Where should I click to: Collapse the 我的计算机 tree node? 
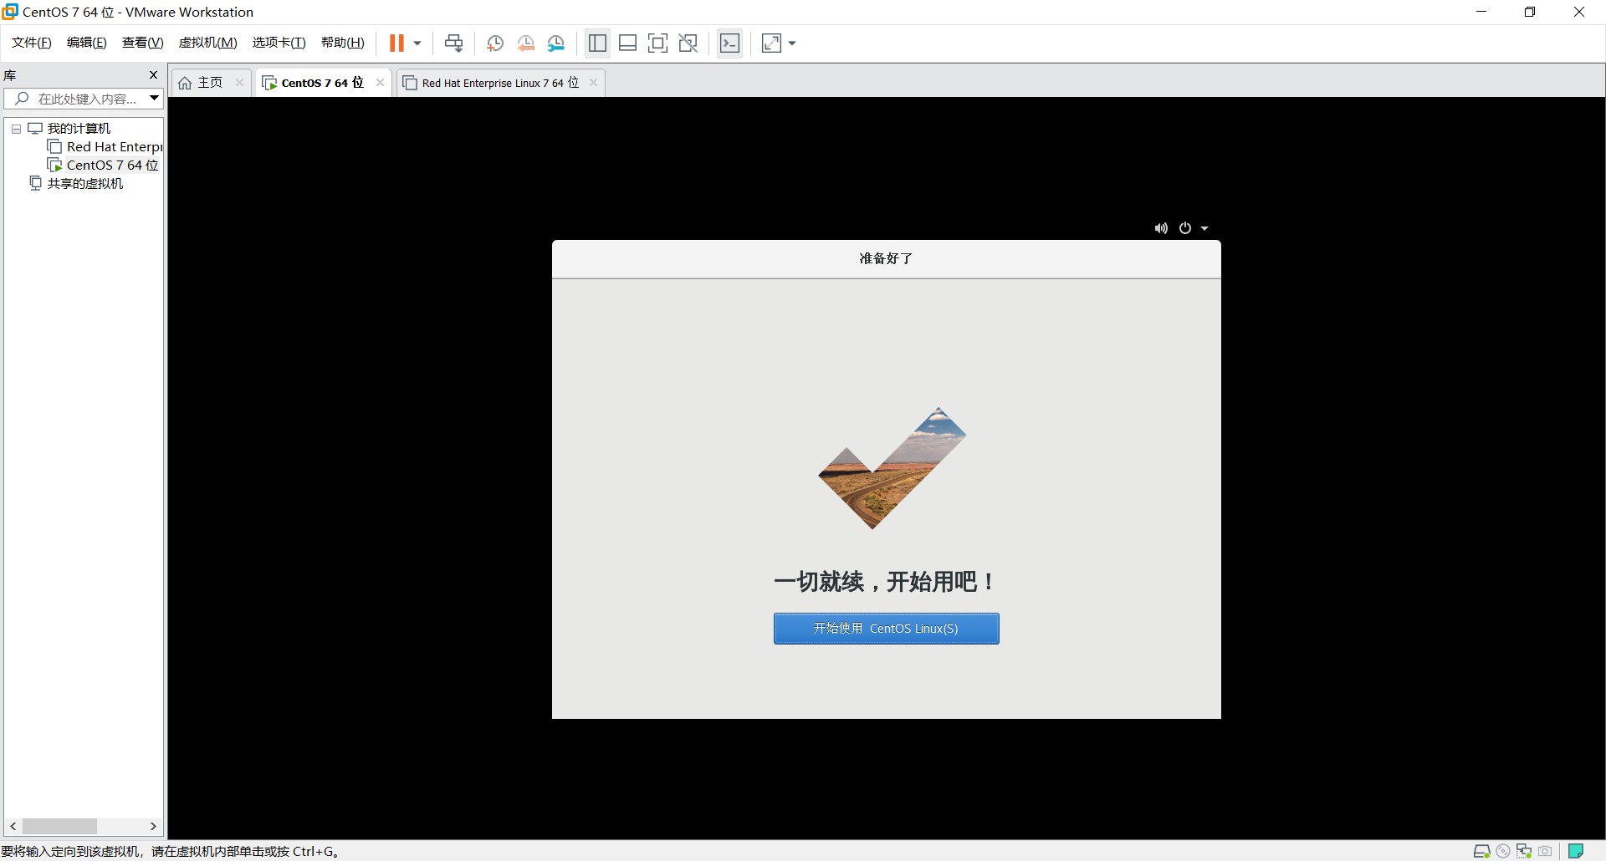[x=15, y=128]
